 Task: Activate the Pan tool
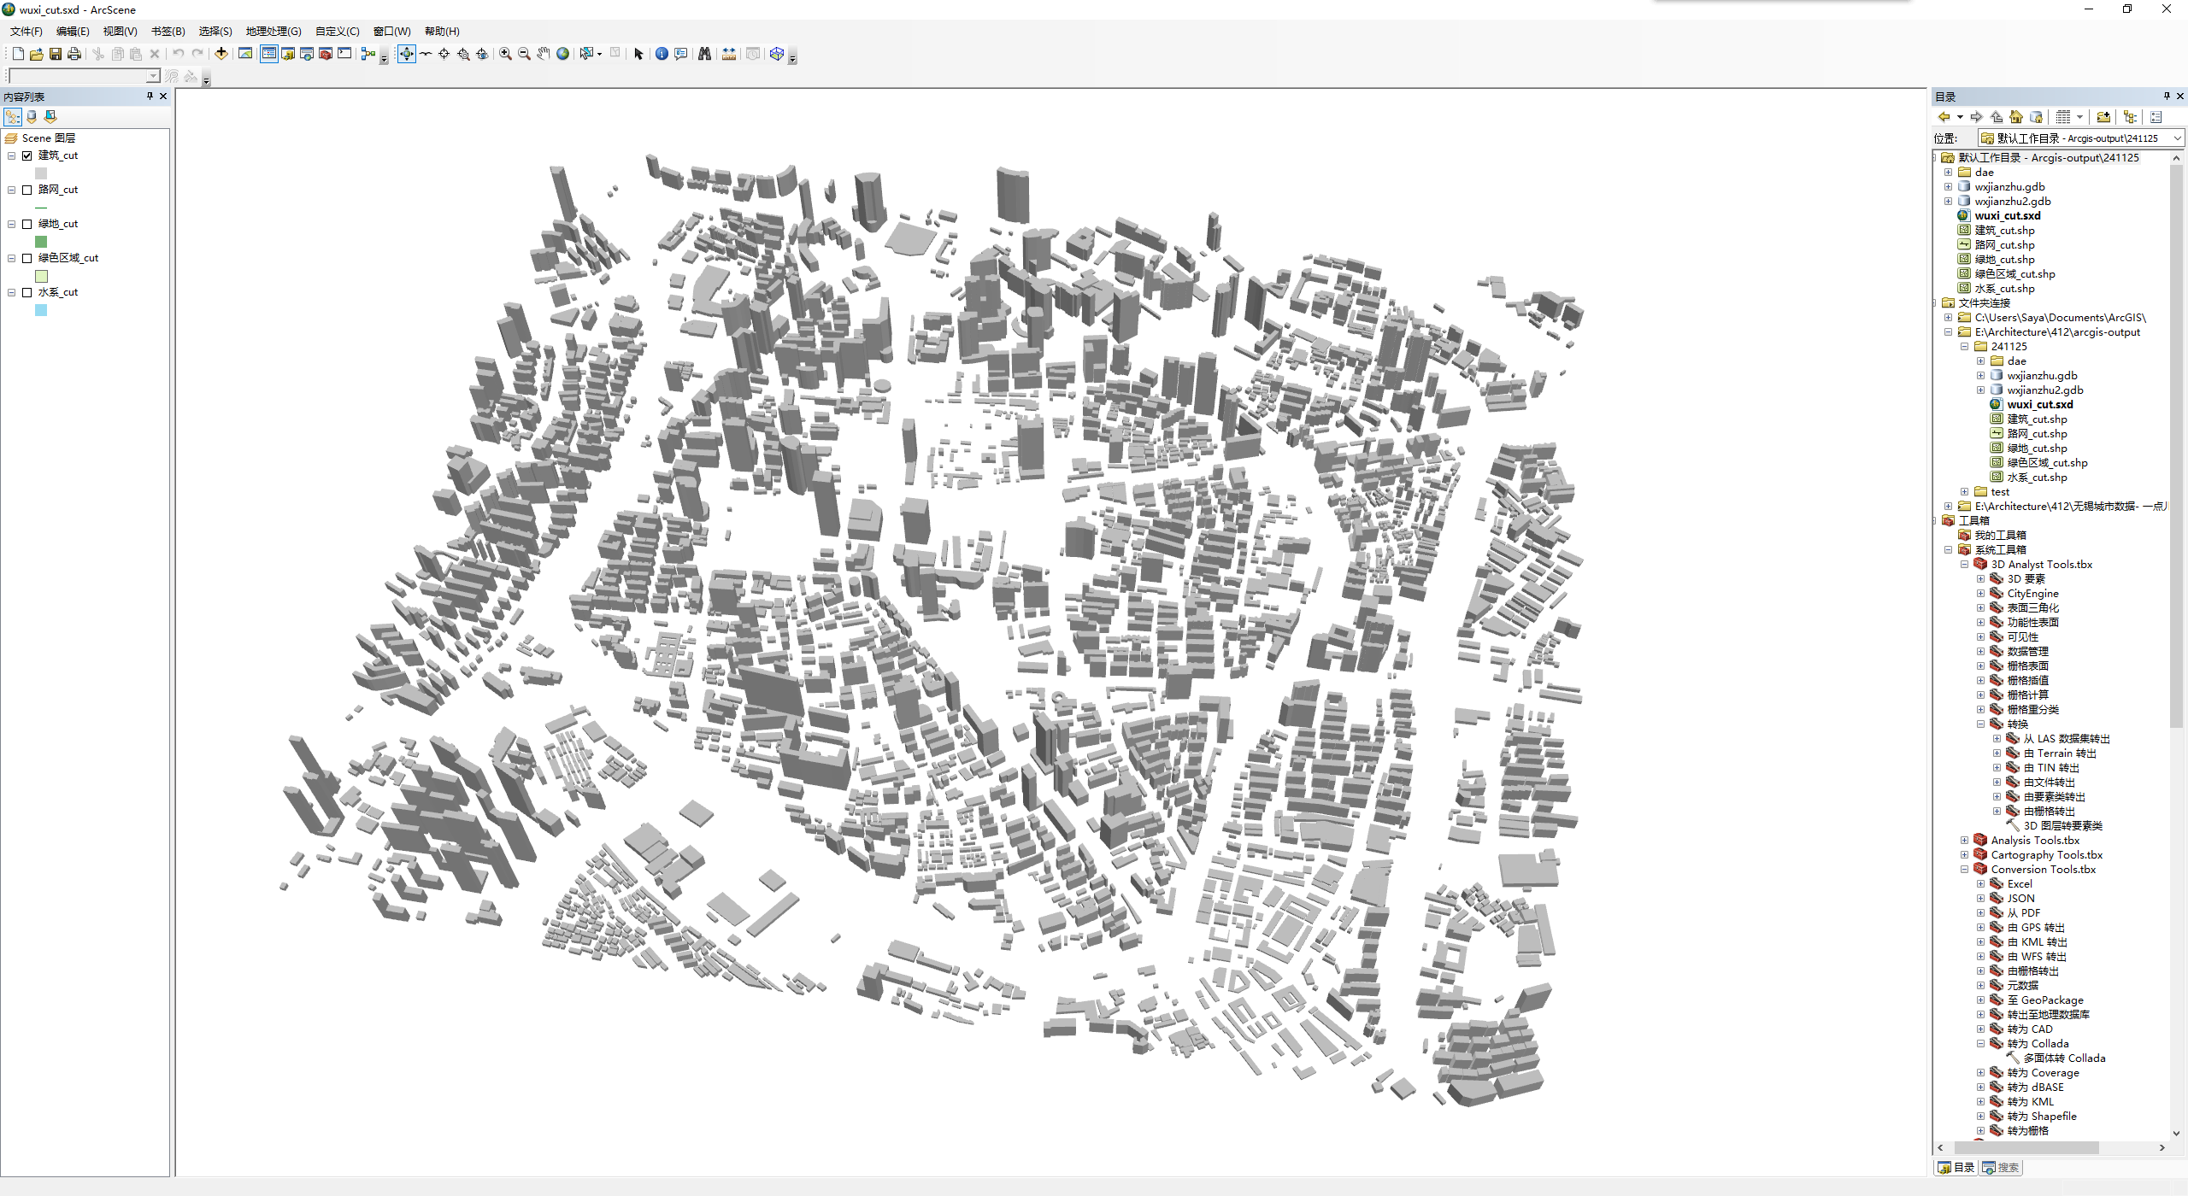pos(543,54)
